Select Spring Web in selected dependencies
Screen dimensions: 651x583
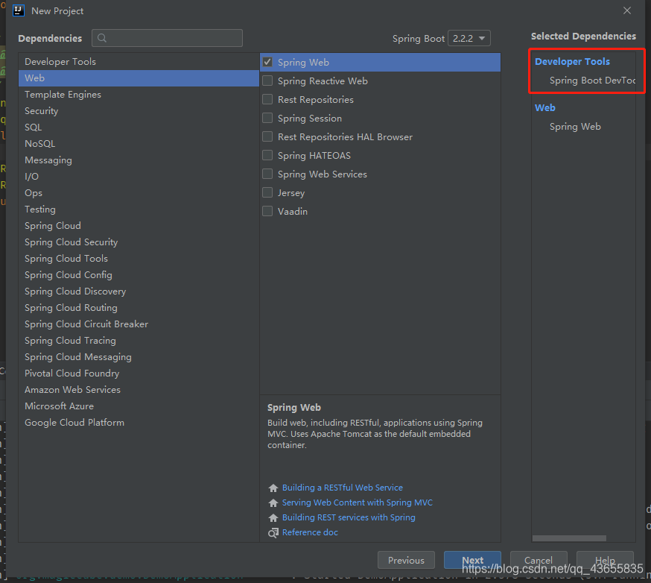tap(575, 127)
